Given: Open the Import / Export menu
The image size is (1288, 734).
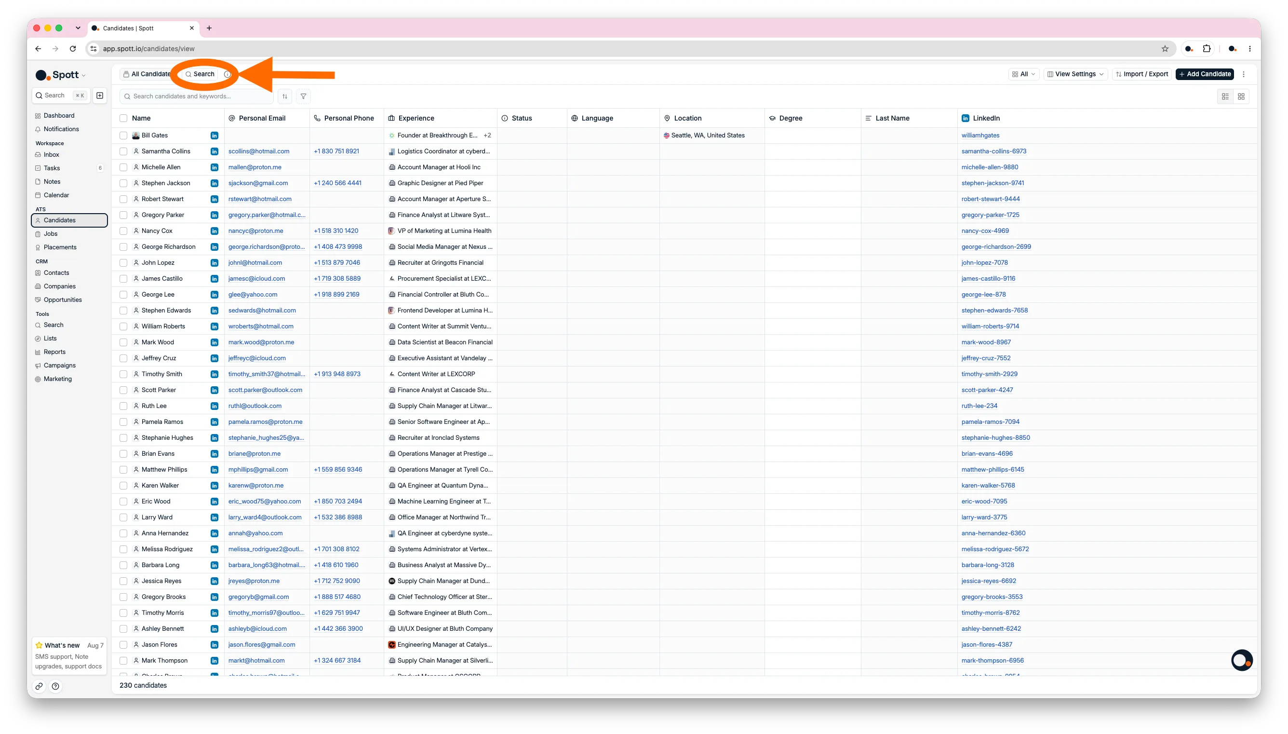Looking at the screenshot, I should [1141, 74].
